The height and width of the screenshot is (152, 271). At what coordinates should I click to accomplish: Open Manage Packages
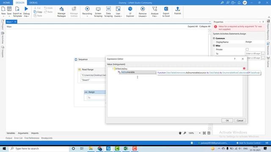(61, 11)
